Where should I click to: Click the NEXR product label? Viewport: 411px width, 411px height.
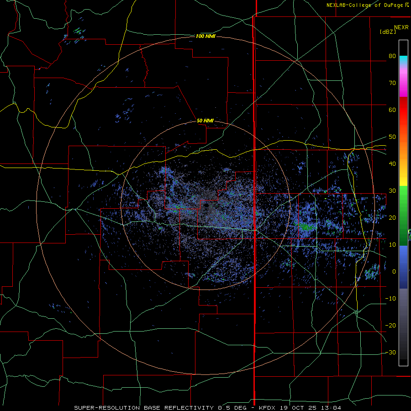[x=401, y=27]
